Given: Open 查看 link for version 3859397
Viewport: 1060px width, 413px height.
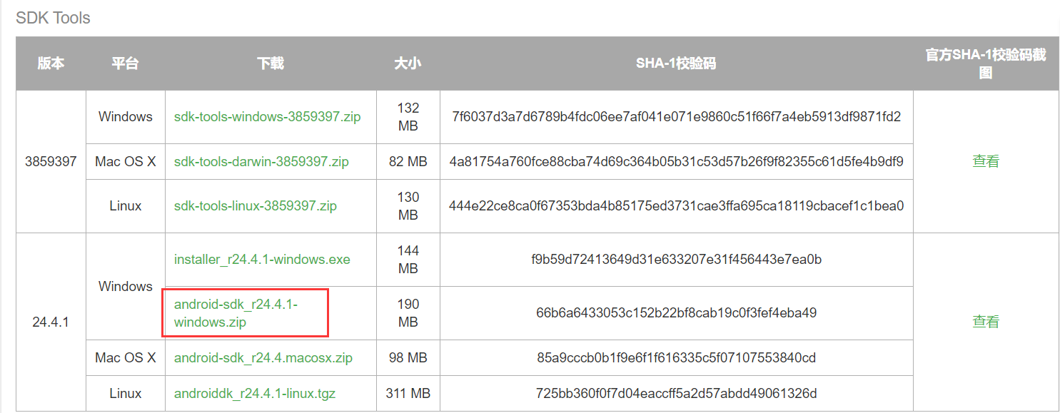Looking at the screenshot, I should click(x=986, y=161).
